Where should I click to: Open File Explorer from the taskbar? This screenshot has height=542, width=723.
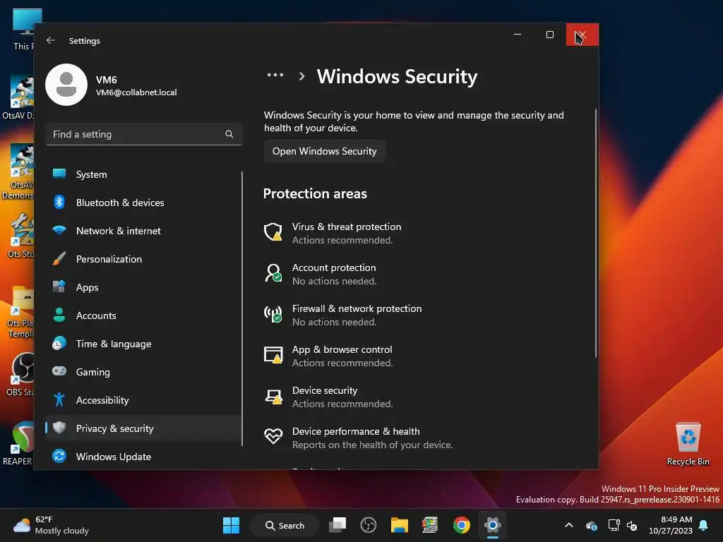pos(400,525)
